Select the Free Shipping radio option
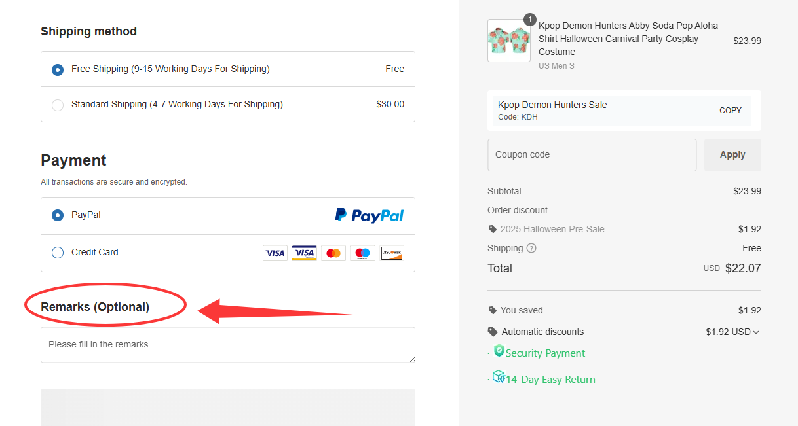 (x=58, y=69)
